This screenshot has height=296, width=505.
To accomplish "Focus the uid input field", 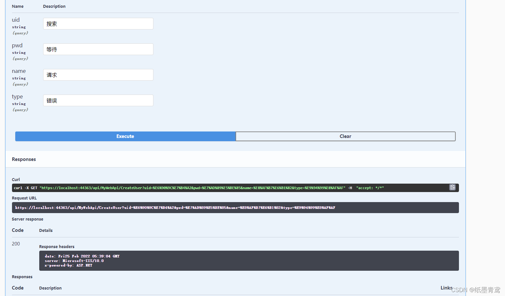I will pyautogui.click(x=98, y=24).
